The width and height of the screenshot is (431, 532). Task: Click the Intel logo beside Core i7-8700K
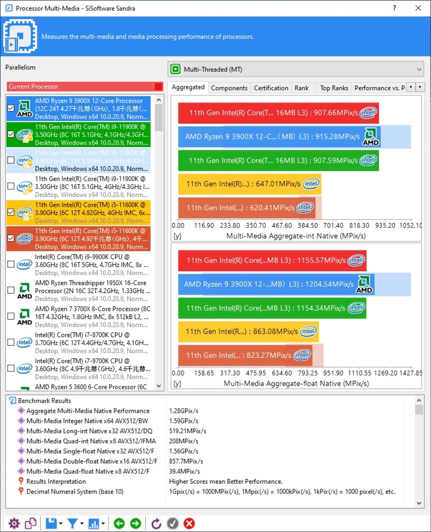[x=25, y=342]
